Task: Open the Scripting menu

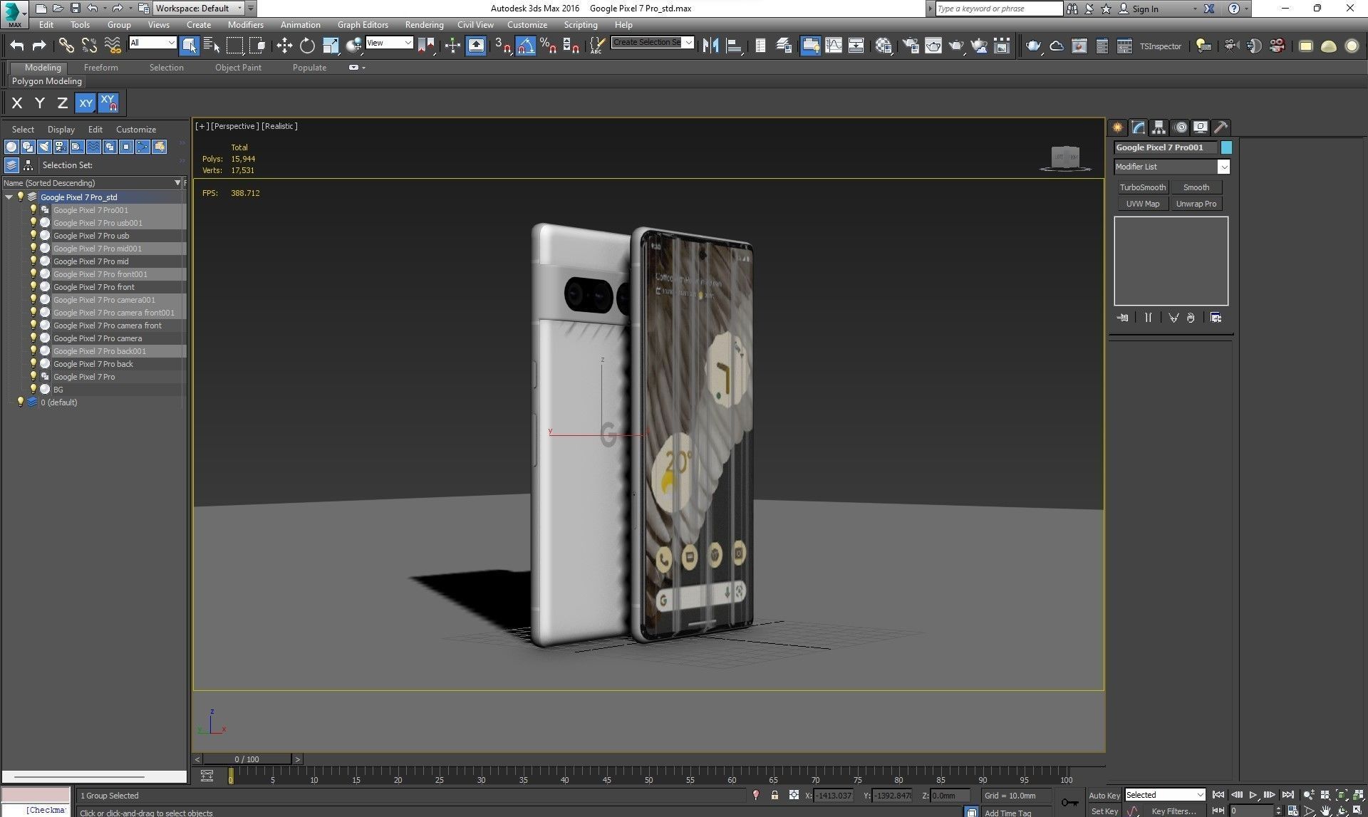Action: 581,25
